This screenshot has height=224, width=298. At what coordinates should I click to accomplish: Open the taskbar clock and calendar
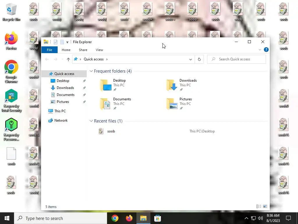pyautogui.click(x=273, y=218)
